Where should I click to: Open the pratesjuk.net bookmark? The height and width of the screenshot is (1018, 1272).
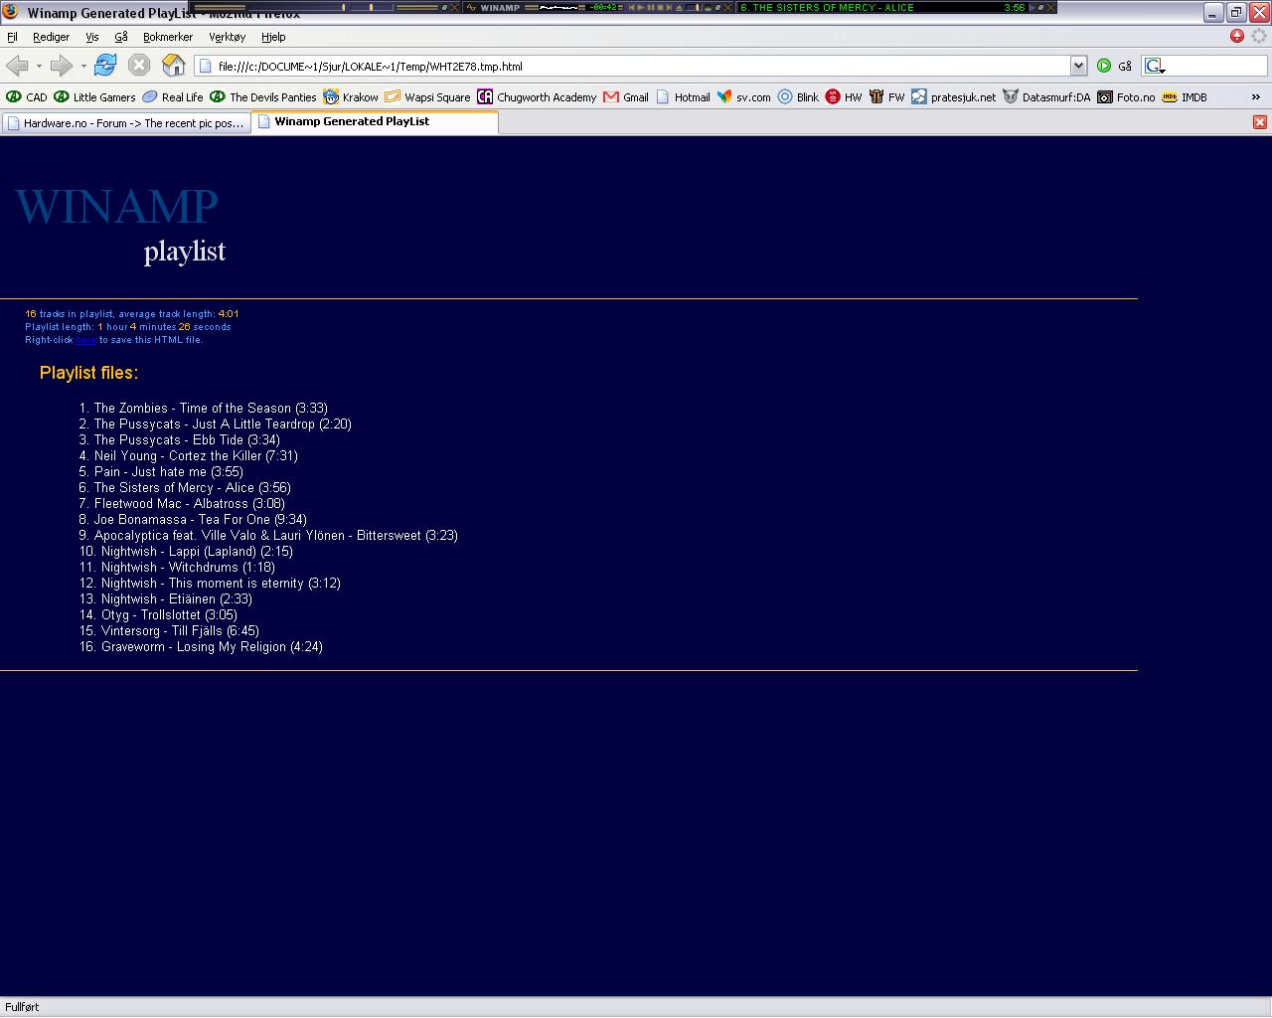[954, 97]
